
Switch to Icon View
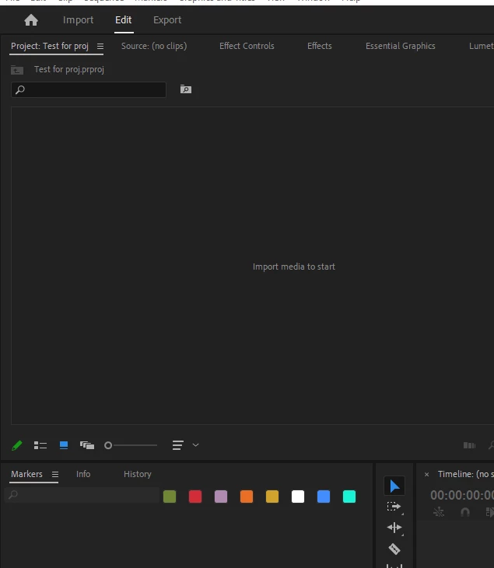tap(64, 445)
